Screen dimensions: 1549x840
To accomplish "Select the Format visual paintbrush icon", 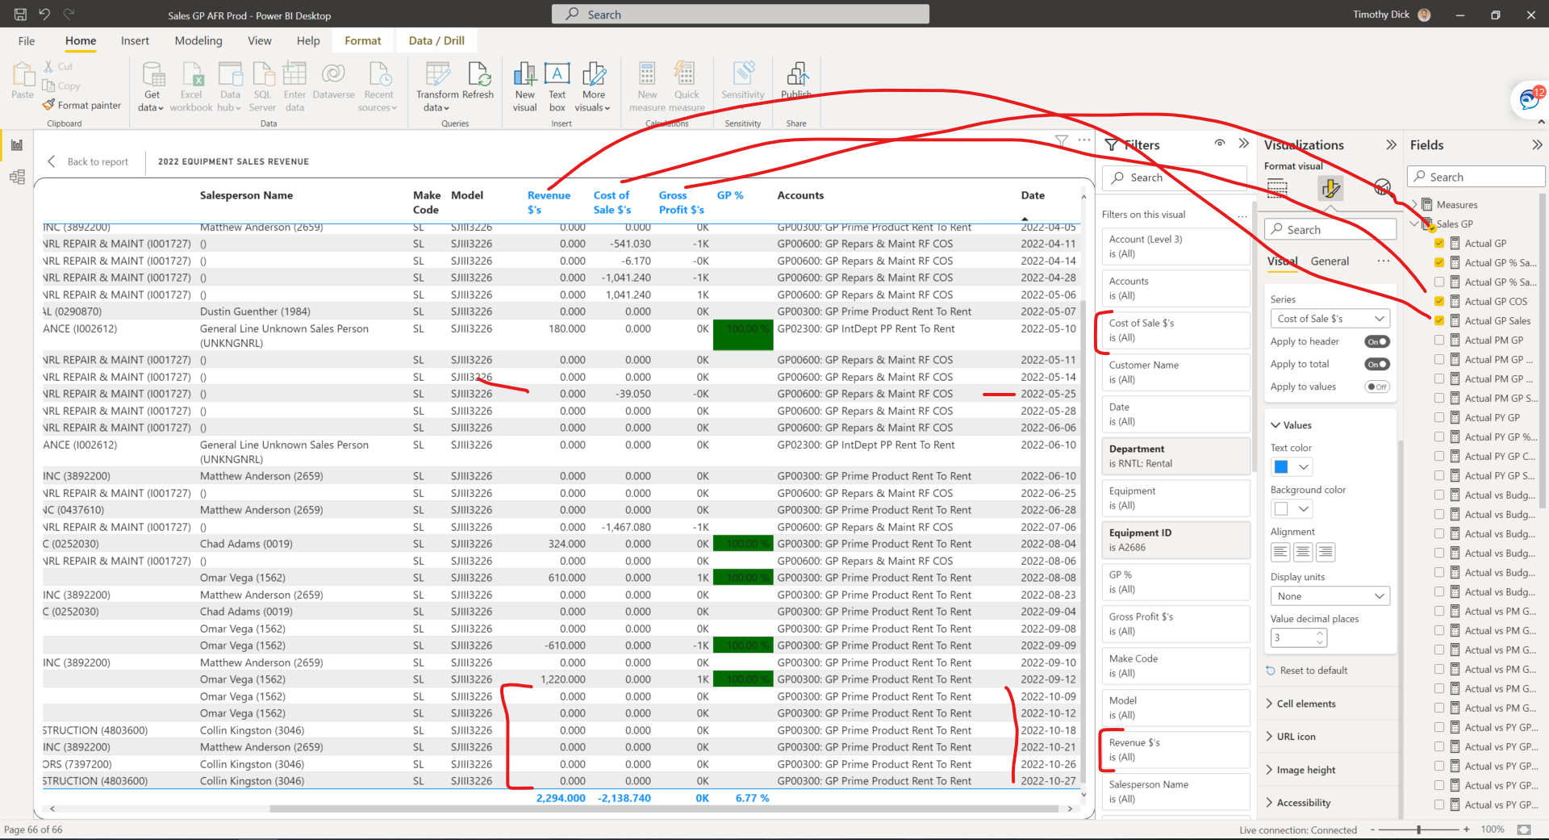I will click(x=1330, y=189).
